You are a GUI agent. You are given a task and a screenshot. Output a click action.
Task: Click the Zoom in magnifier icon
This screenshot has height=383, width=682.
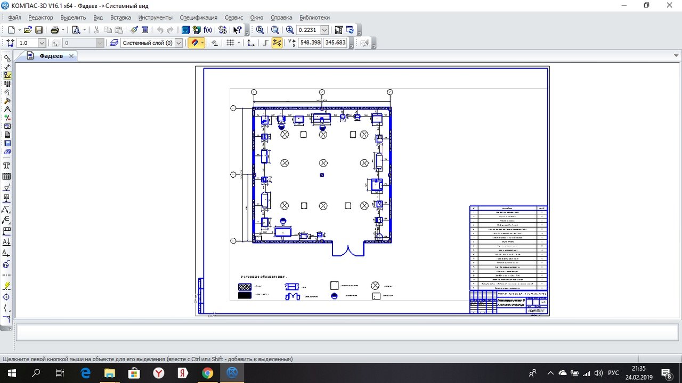click(290, 30)
